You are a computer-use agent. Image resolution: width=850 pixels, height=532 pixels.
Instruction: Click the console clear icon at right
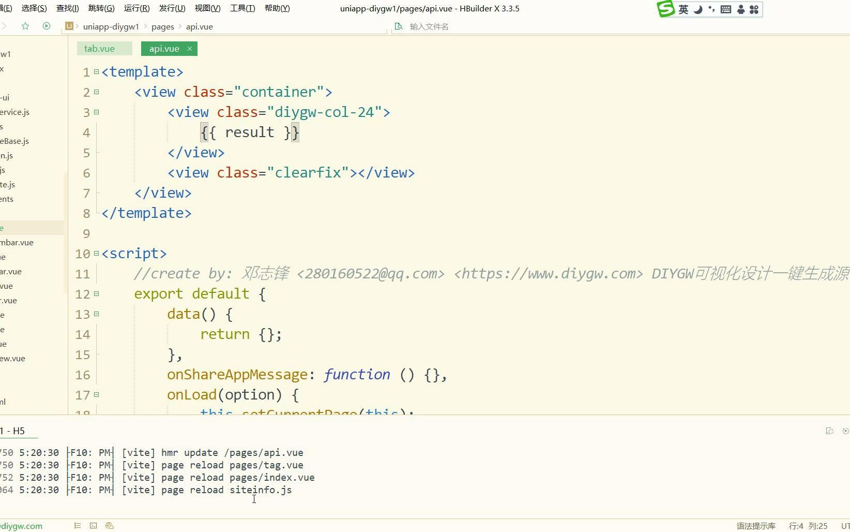pyautogui.click(x=830, y=431)
